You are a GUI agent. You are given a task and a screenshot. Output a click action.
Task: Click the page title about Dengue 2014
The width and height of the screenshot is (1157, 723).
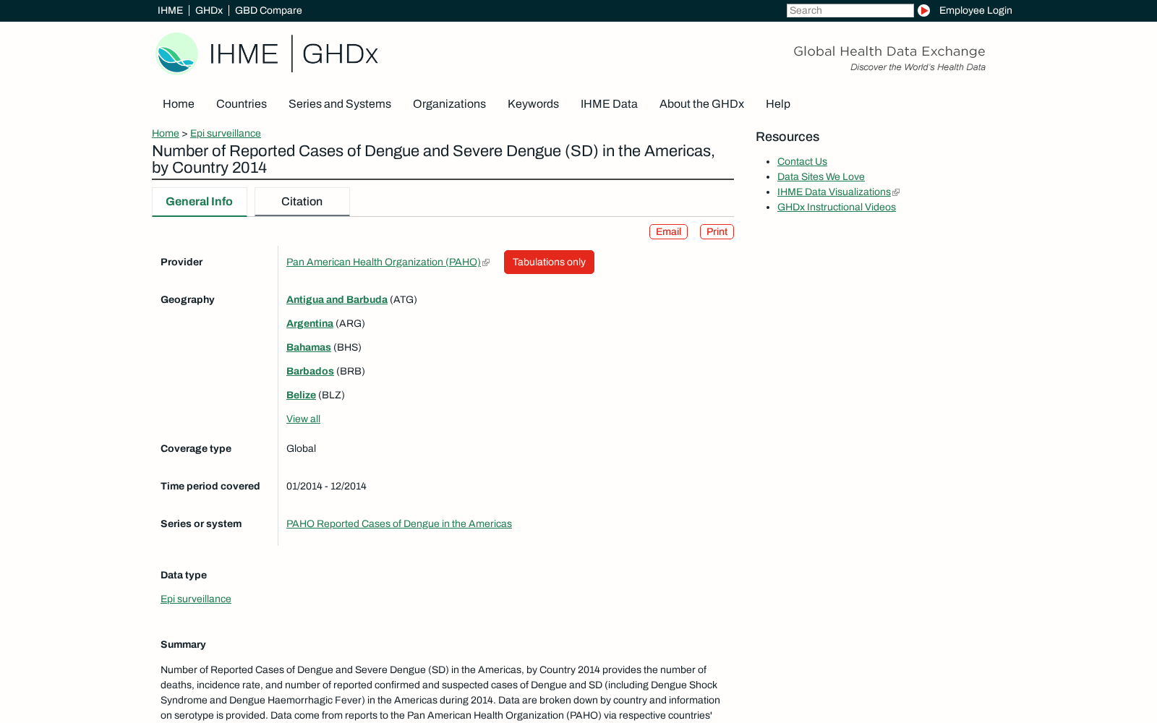click(x=433, y=159)
